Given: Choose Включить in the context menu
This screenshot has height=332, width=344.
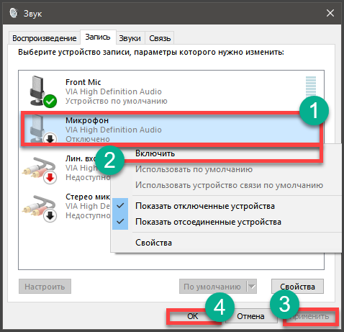Looking at the screenshot, I should point(155,153).
